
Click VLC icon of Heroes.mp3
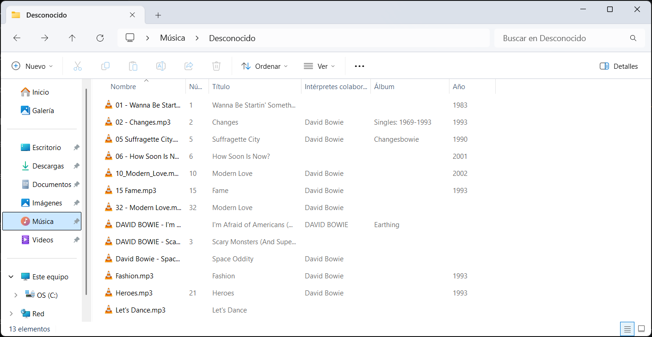point(109,293)
